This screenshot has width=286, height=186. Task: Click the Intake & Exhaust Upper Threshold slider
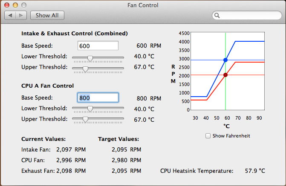98,69
